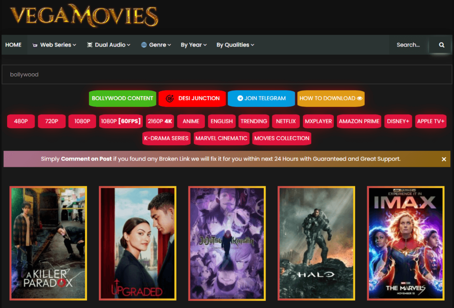
Task: Open the By Year dropdown
Action: tap(194, 45)
